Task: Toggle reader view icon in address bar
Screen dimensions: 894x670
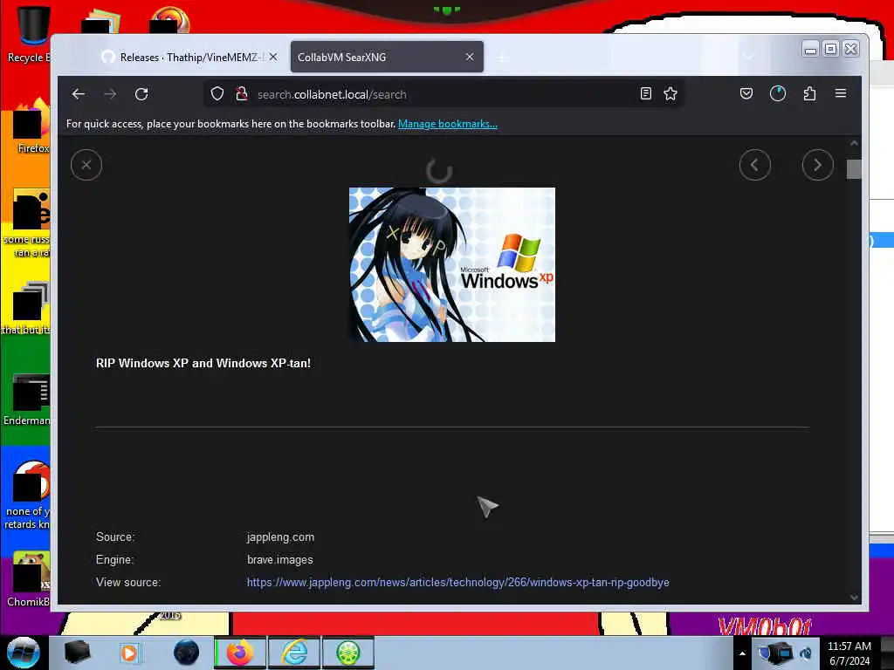Action: click(x=645, y=94)
